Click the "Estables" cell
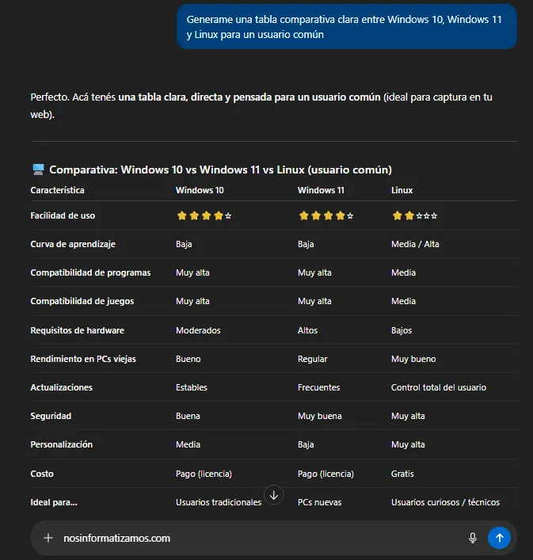The width and height of the screenshot is (533, 560). point(192,387)
